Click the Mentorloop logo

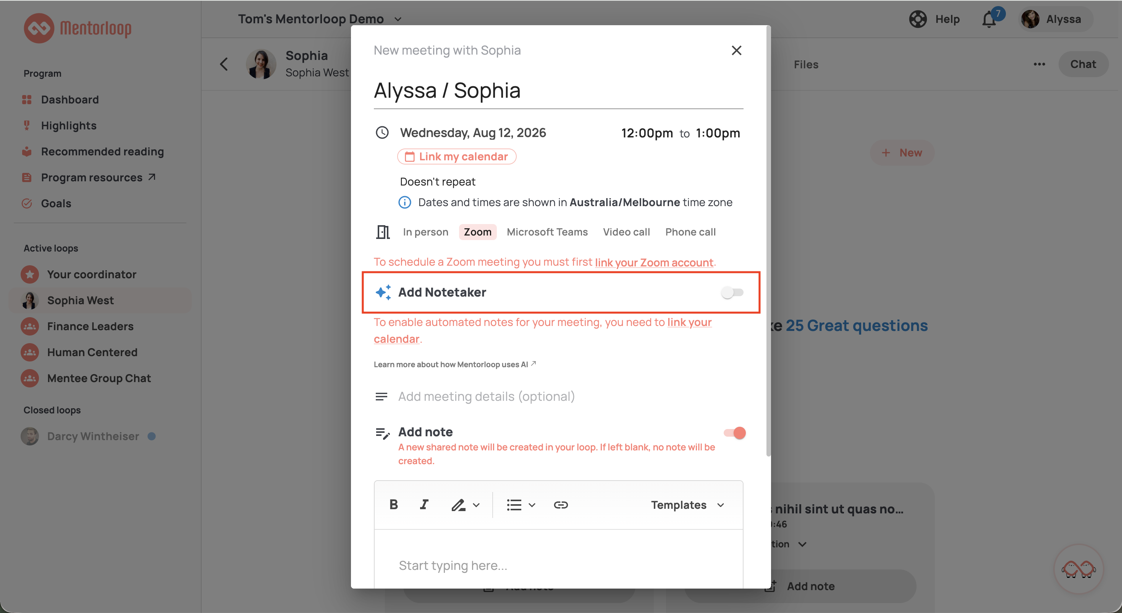[x=77, y=28]
